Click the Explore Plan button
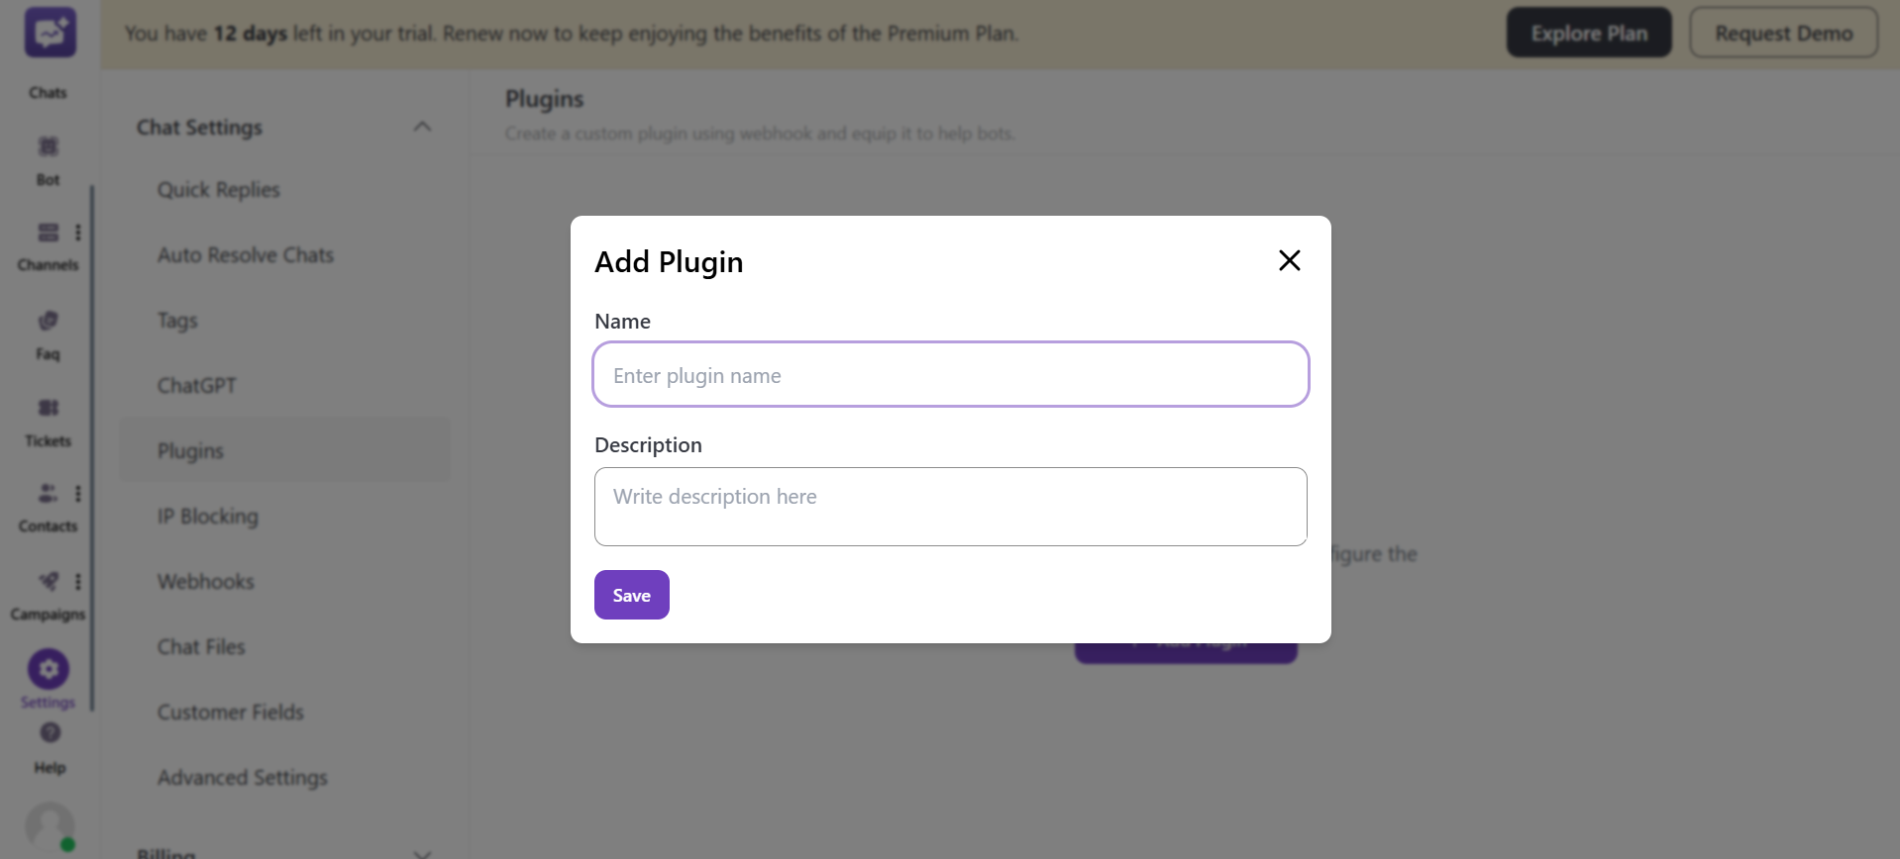 (x=1588, y=32)
